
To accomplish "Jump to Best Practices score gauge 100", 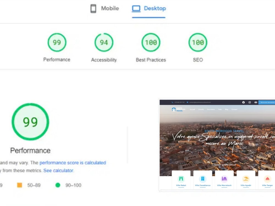I will (151, 42).
